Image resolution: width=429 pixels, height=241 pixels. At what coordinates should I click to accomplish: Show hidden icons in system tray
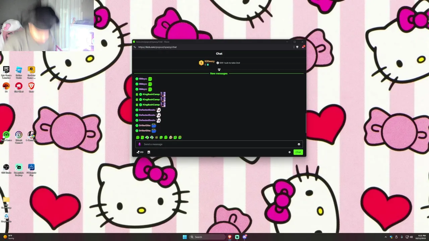385,237
